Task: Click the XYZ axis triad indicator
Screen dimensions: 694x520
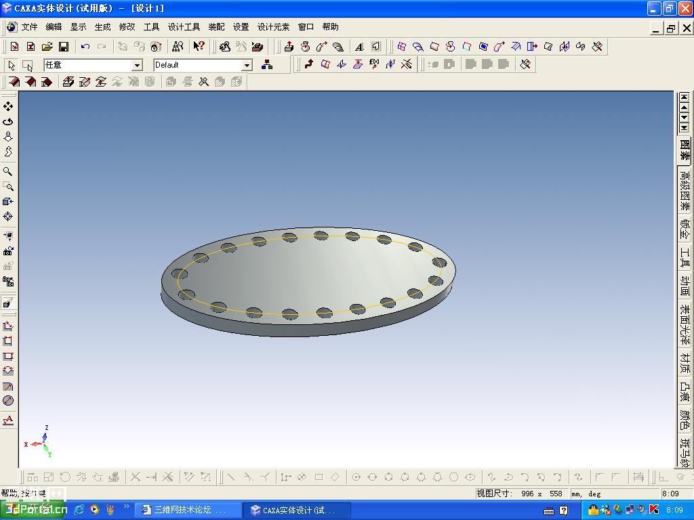Action: pyautogui.click(x=39, y=441)
